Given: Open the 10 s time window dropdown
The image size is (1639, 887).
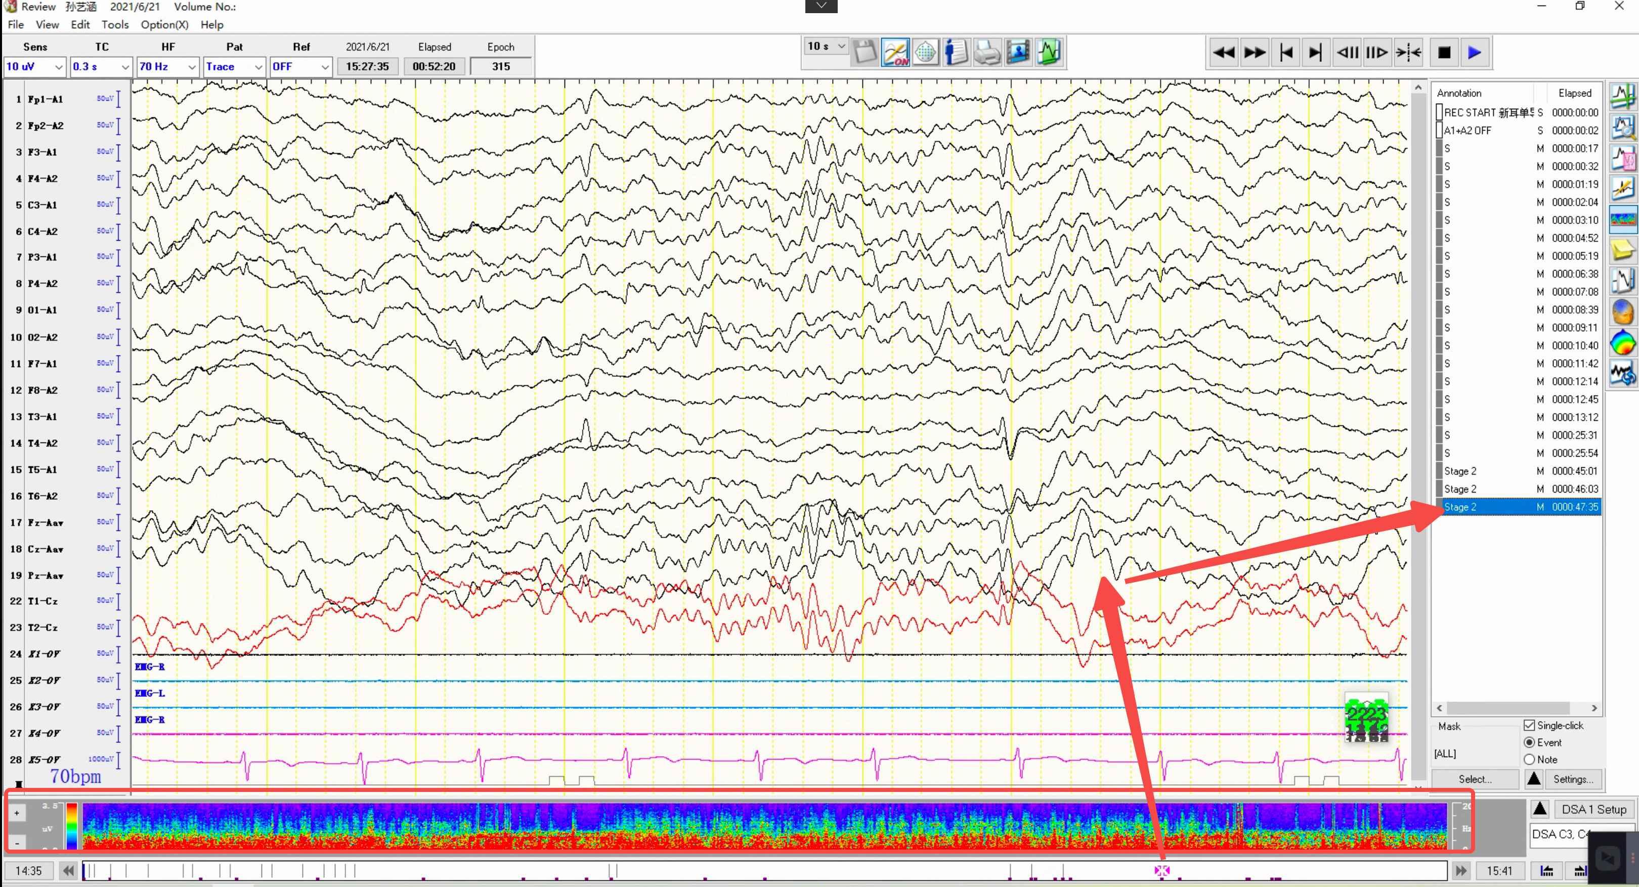Looking at the screenshot, I should [x=841, y=47].
